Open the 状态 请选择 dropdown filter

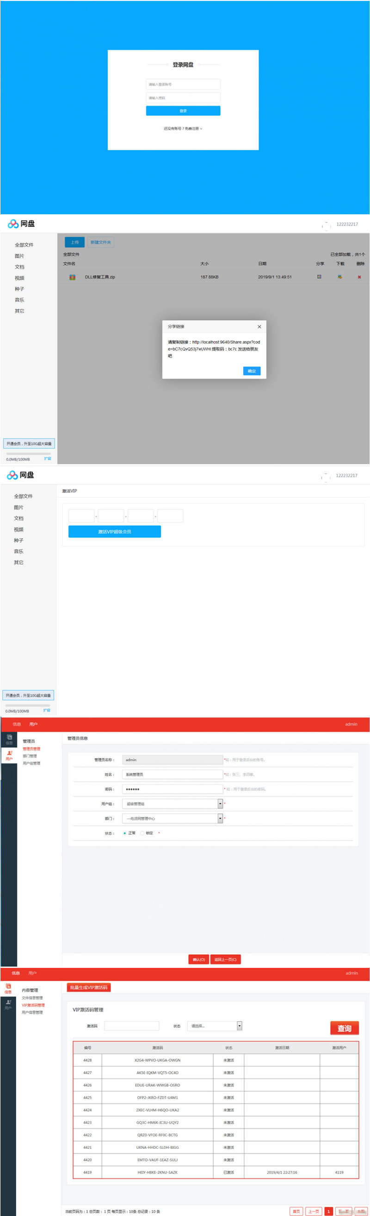pos(239,1026)
